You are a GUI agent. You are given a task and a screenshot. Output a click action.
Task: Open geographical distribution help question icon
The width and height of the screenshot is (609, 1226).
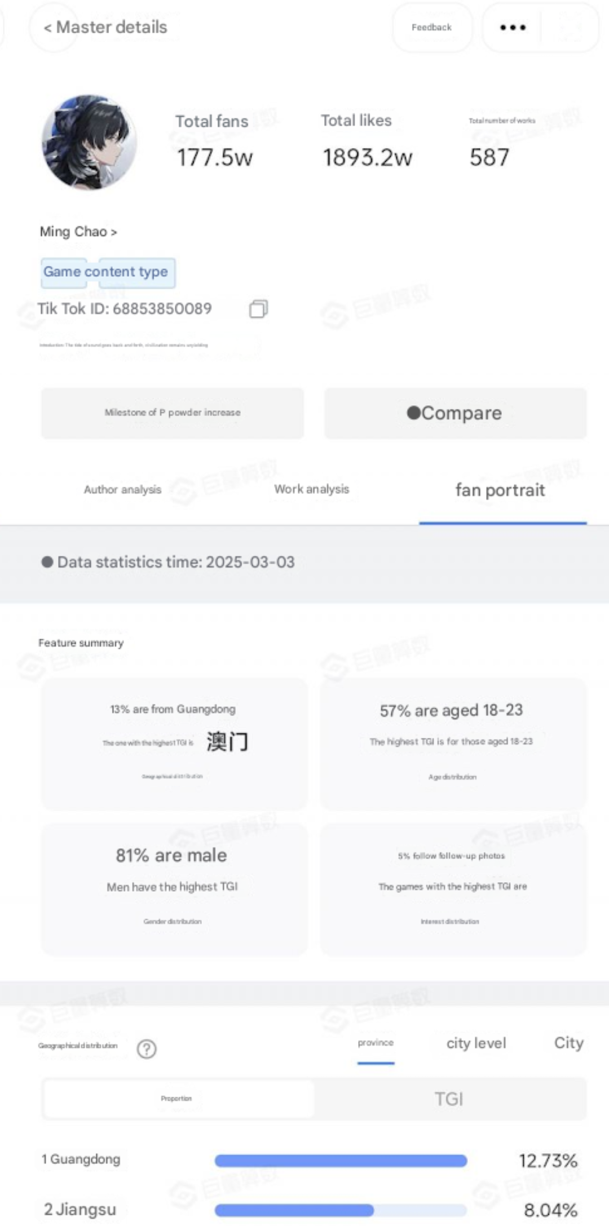(147, 1048)
